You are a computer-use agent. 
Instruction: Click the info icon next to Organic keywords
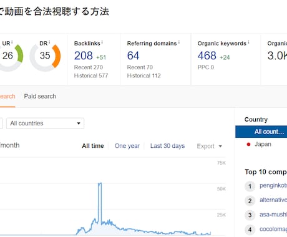(x=248, y=42)
